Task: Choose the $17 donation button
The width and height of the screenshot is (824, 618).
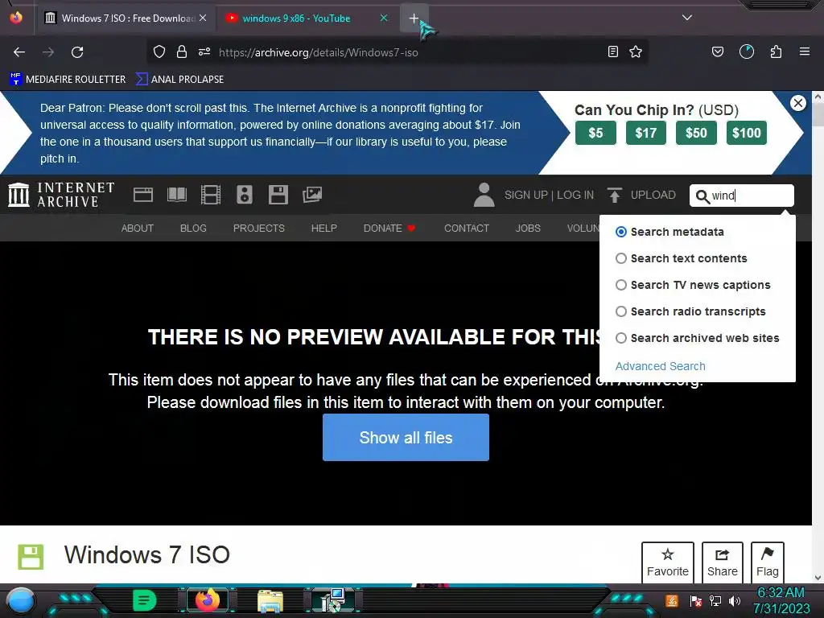Action: (646, 133)
